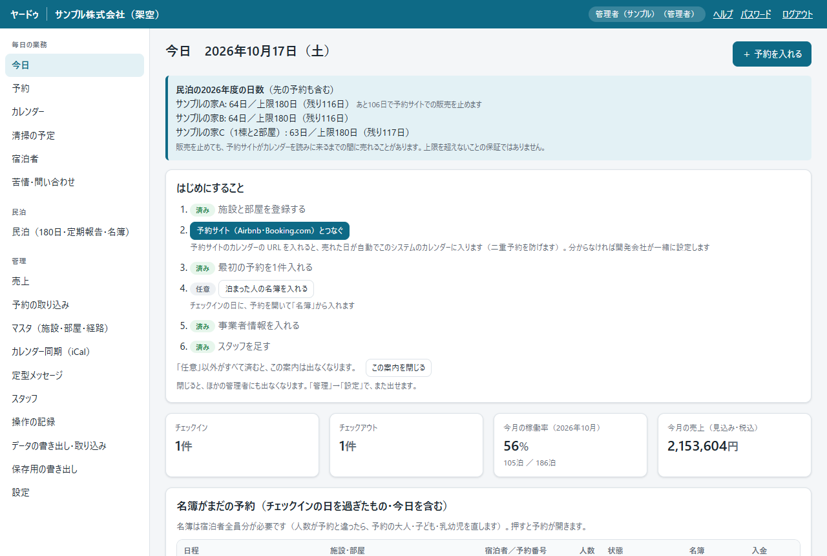
Task: Open 定型メッセージ in the sidebar
Action: (74, 375)
